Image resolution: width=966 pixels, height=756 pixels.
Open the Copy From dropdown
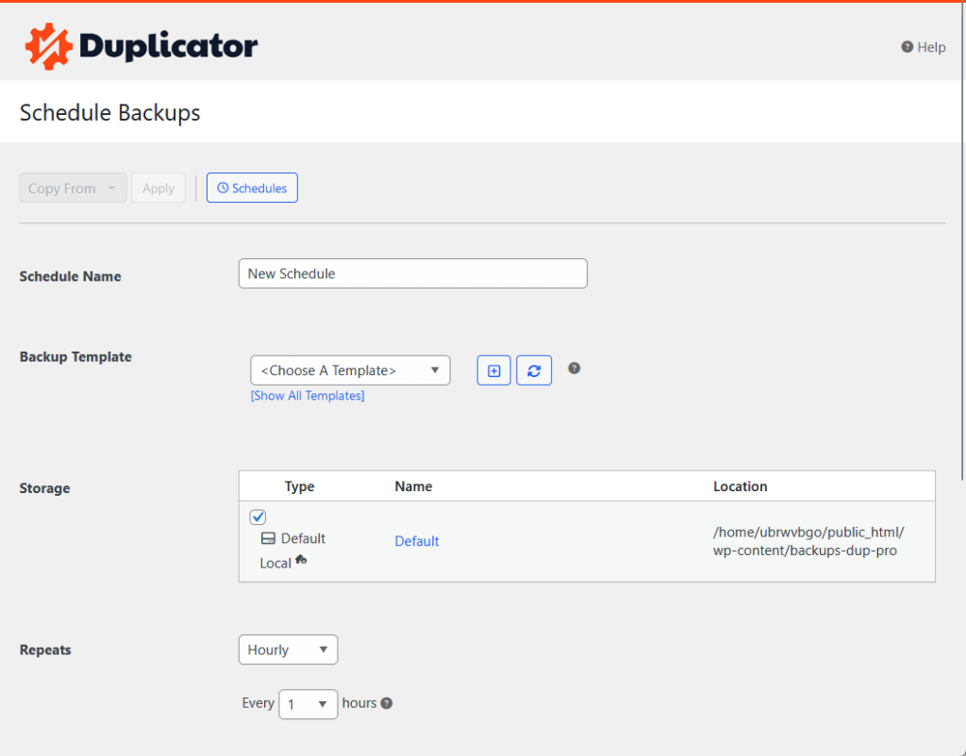[x=73, y=188]
